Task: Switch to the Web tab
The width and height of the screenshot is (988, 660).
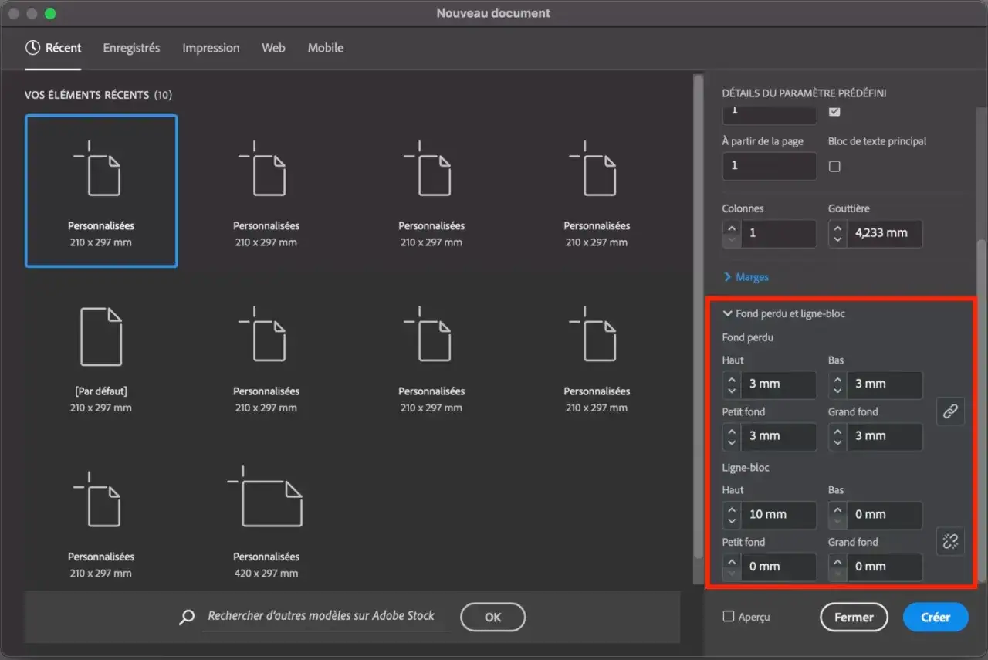Action: click(273, 48)
